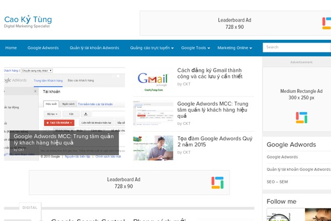Expand the Marketing Online dropdown menu
The height and width of the screenshot is (221, 331).
click(235, 48)
